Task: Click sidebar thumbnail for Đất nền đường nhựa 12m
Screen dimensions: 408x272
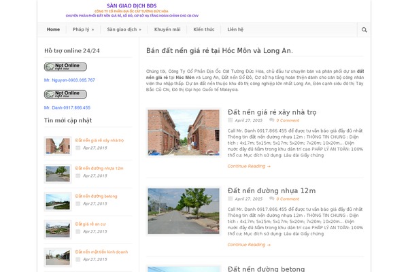Action: [x=58, y=173]
